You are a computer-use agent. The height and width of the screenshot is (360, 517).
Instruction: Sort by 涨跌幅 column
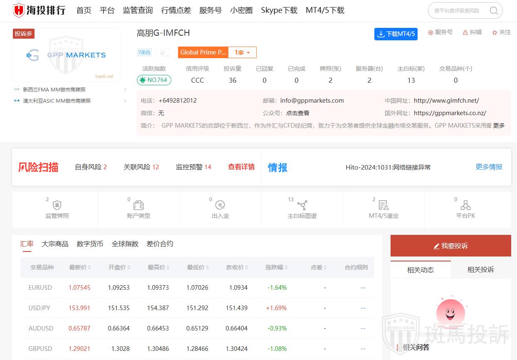[x=277, y=267]
